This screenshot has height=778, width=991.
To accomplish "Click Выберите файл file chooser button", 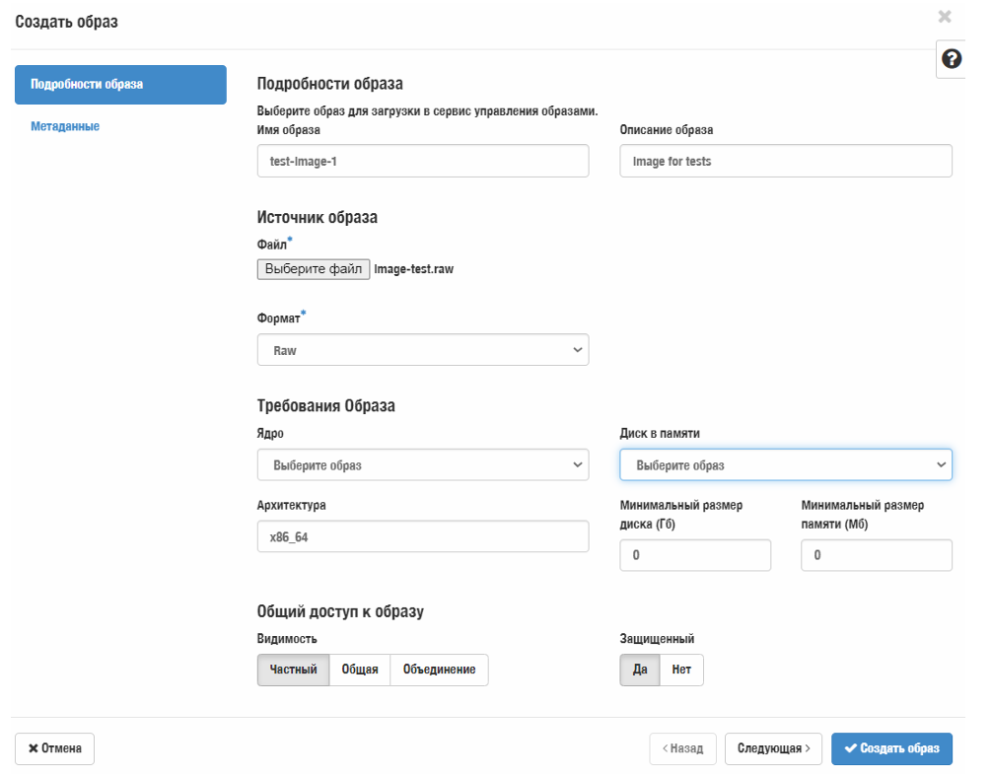I will tap(314, 269).
